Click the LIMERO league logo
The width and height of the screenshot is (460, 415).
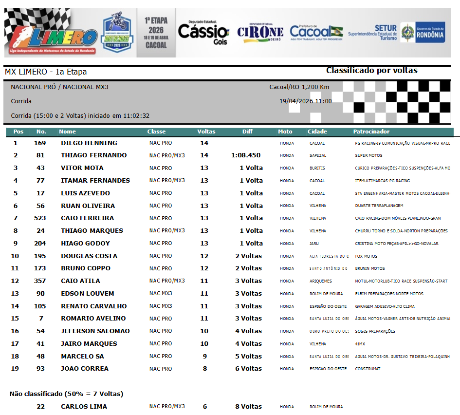(x=51, y=33)
